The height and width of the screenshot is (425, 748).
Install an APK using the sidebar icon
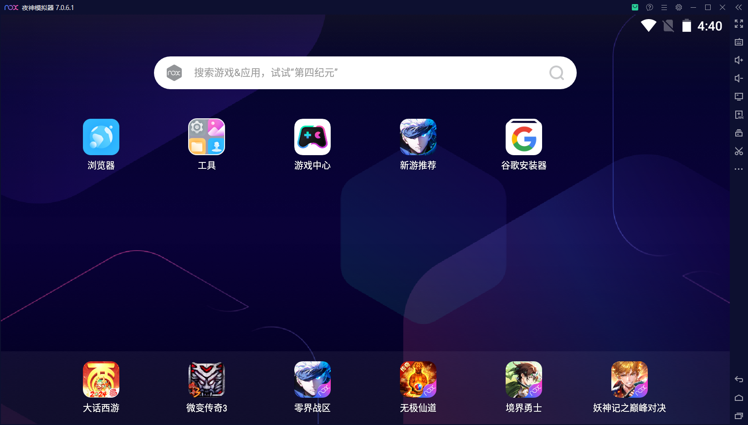coord(739,115)
